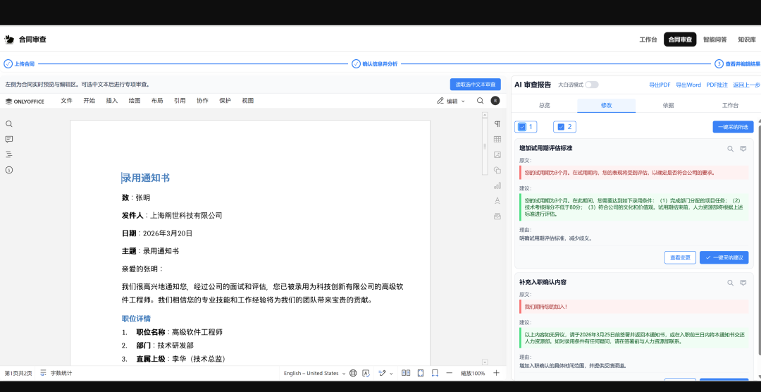Open comment icon on 补充入职确认内容 card
Viewport: 761px width, 392px height.
[743, 283]
